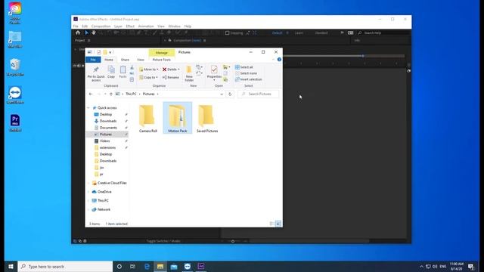The image size is (484, 272).
Task: Switch to Large icons view in status bar
Action: [x=278, y=224]
